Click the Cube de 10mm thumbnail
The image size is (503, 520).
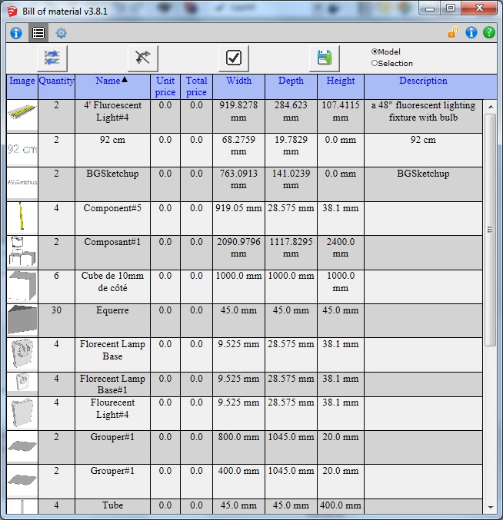point(22,286)
